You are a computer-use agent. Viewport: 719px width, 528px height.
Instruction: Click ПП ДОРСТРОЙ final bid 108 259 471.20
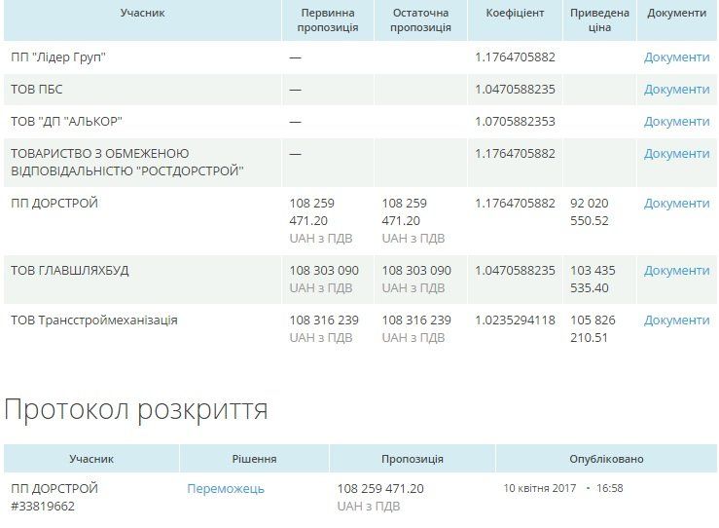point(405,212)
